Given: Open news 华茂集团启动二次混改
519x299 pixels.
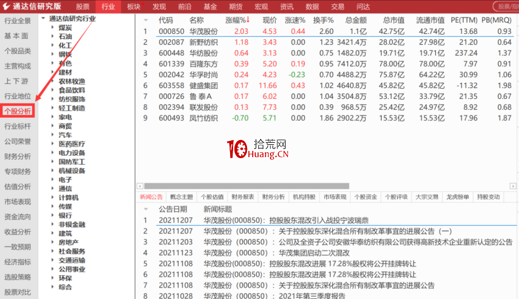Looking at the screenshot, I should (x=277, y=253).
